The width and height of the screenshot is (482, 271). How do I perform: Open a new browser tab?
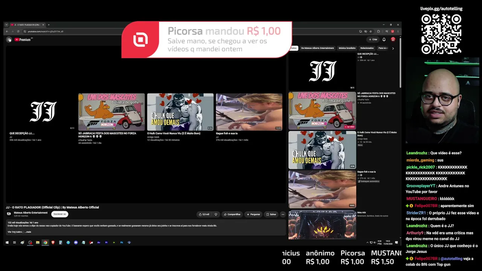click(x=49, y=25)
